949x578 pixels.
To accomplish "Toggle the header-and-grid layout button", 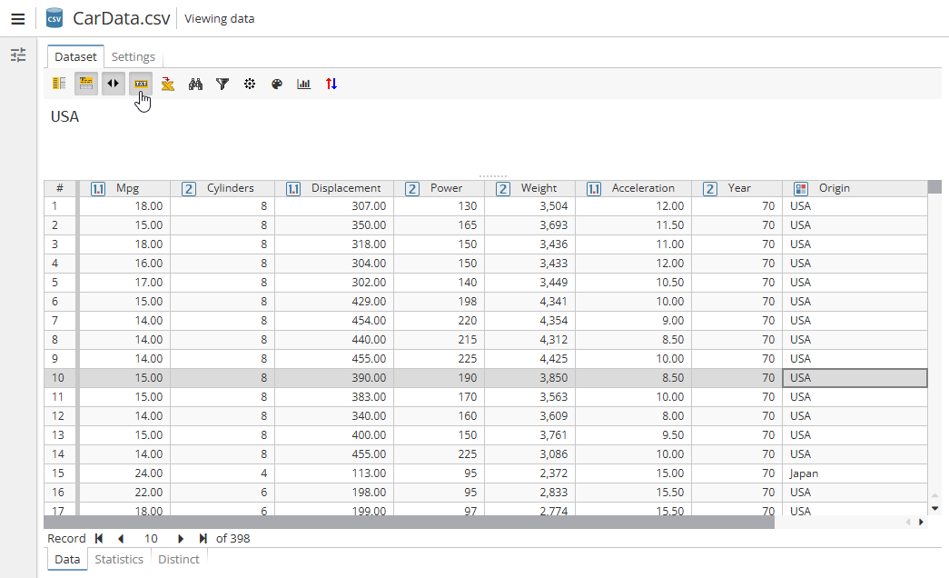I will 86,84.
